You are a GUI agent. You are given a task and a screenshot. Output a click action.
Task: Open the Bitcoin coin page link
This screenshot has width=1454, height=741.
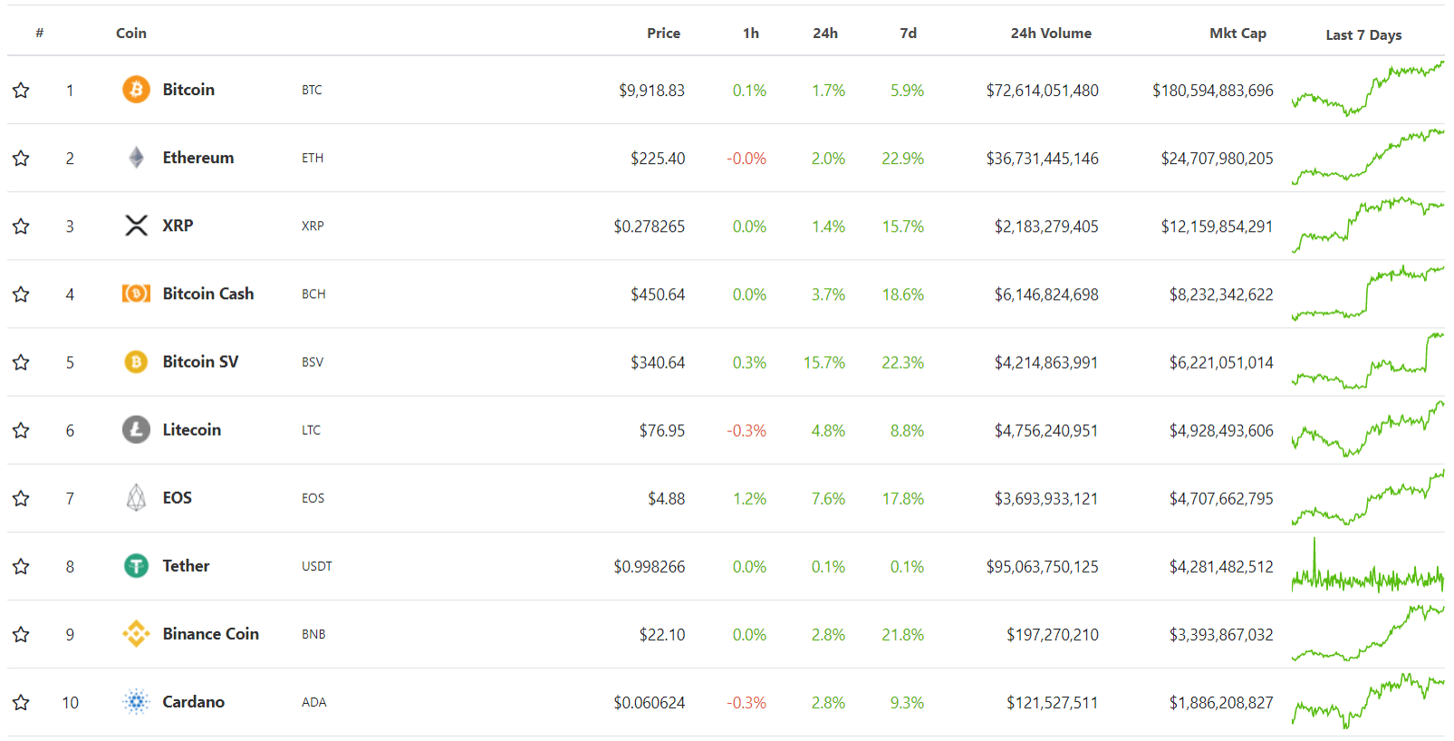[188, 90]
